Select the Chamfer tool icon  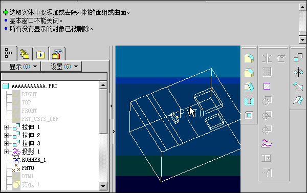point(249,73)
